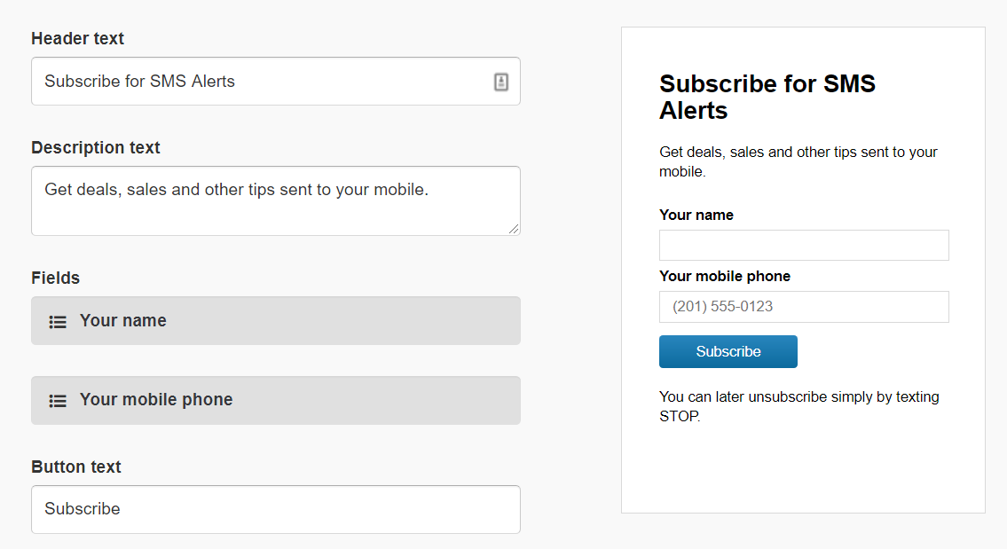
Task: Click the Description text label
Action: point(96,148)
